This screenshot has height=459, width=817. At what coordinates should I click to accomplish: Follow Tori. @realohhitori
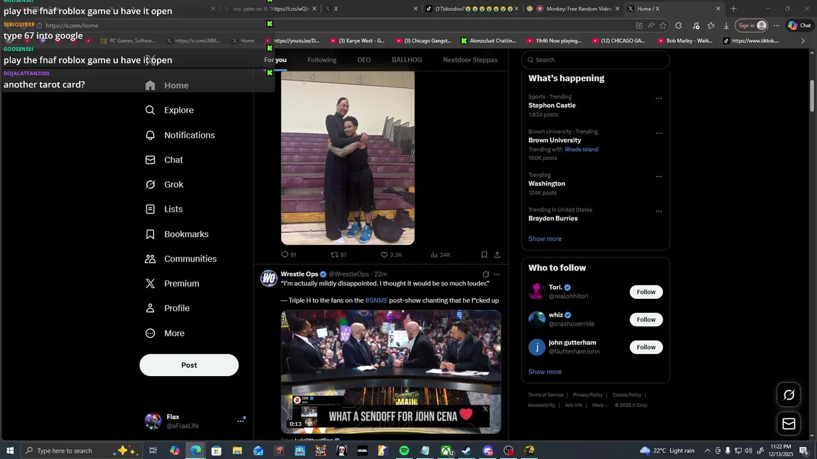[x=646, y=292]
